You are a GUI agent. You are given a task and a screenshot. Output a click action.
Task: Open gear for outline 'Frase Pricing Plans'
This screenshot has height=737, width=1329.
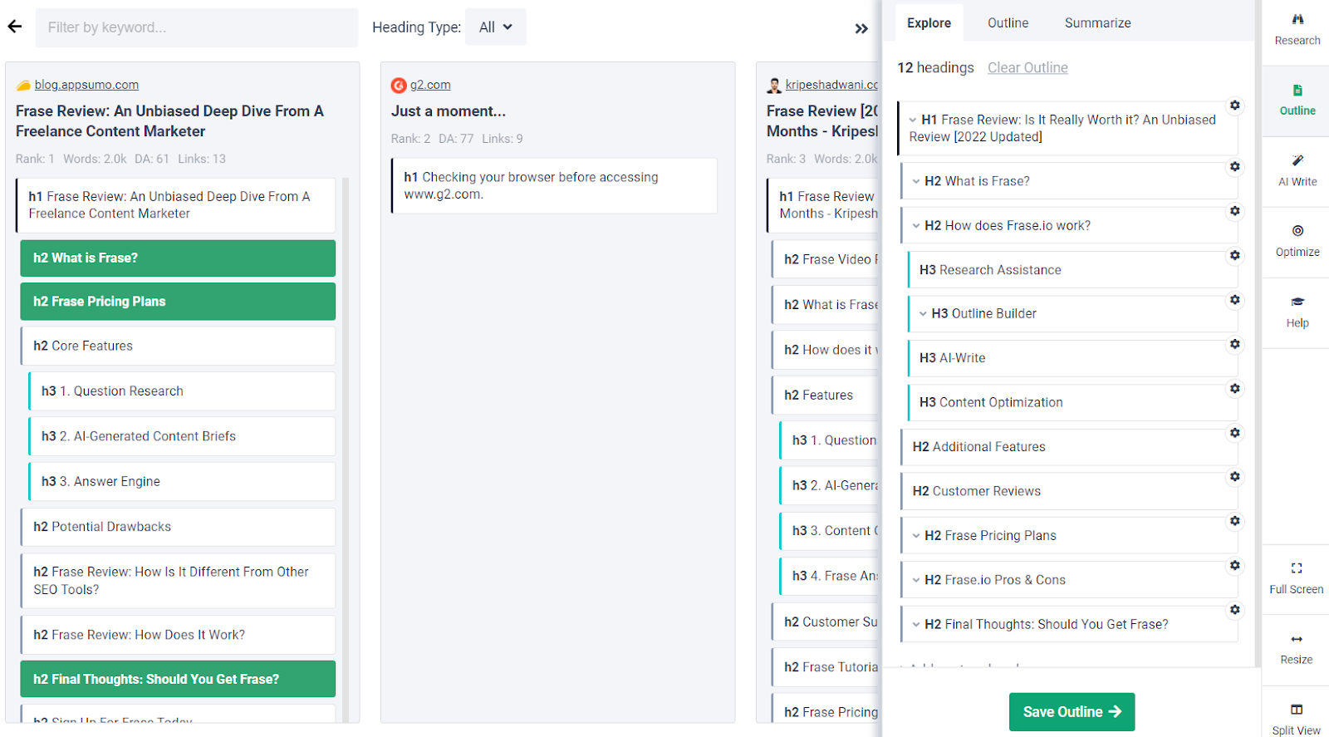[1235, 521]
